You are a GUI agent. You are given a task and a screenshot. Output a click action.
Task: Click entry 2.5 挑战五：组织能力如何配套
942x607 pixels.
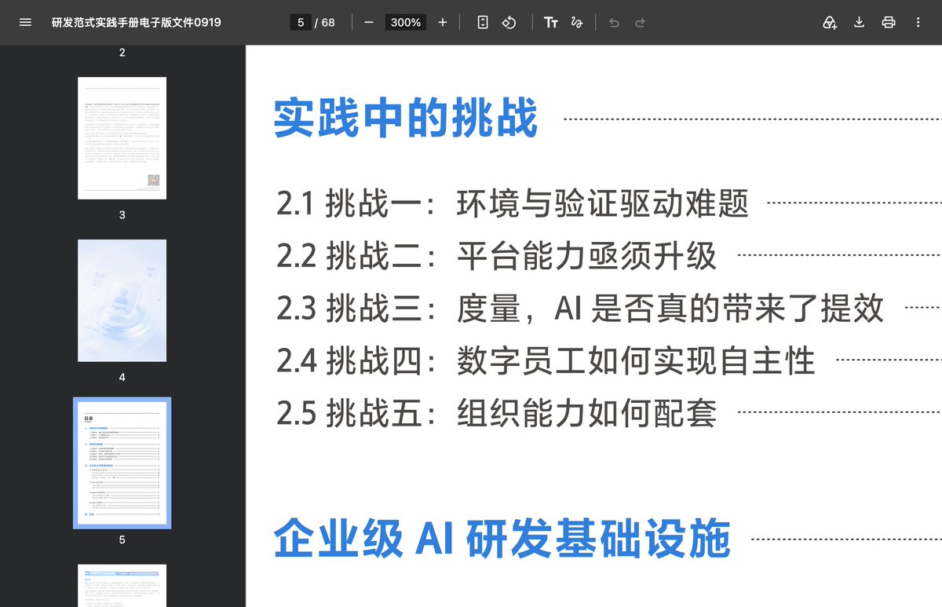pyautogui.click(x=497, y=413)
